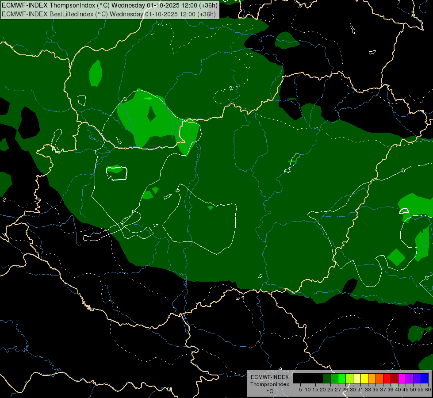
Task: Click the '2' contour label at left edge
Action: pos(4,199)
